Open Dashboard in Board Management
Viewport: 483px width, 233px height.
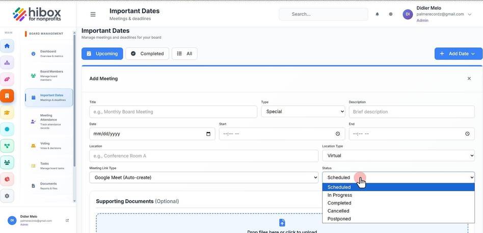point(49,54)
